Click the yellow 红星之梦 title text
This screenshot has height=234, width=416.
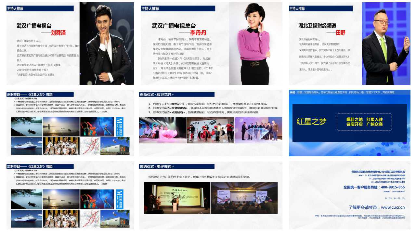[311, 122]
